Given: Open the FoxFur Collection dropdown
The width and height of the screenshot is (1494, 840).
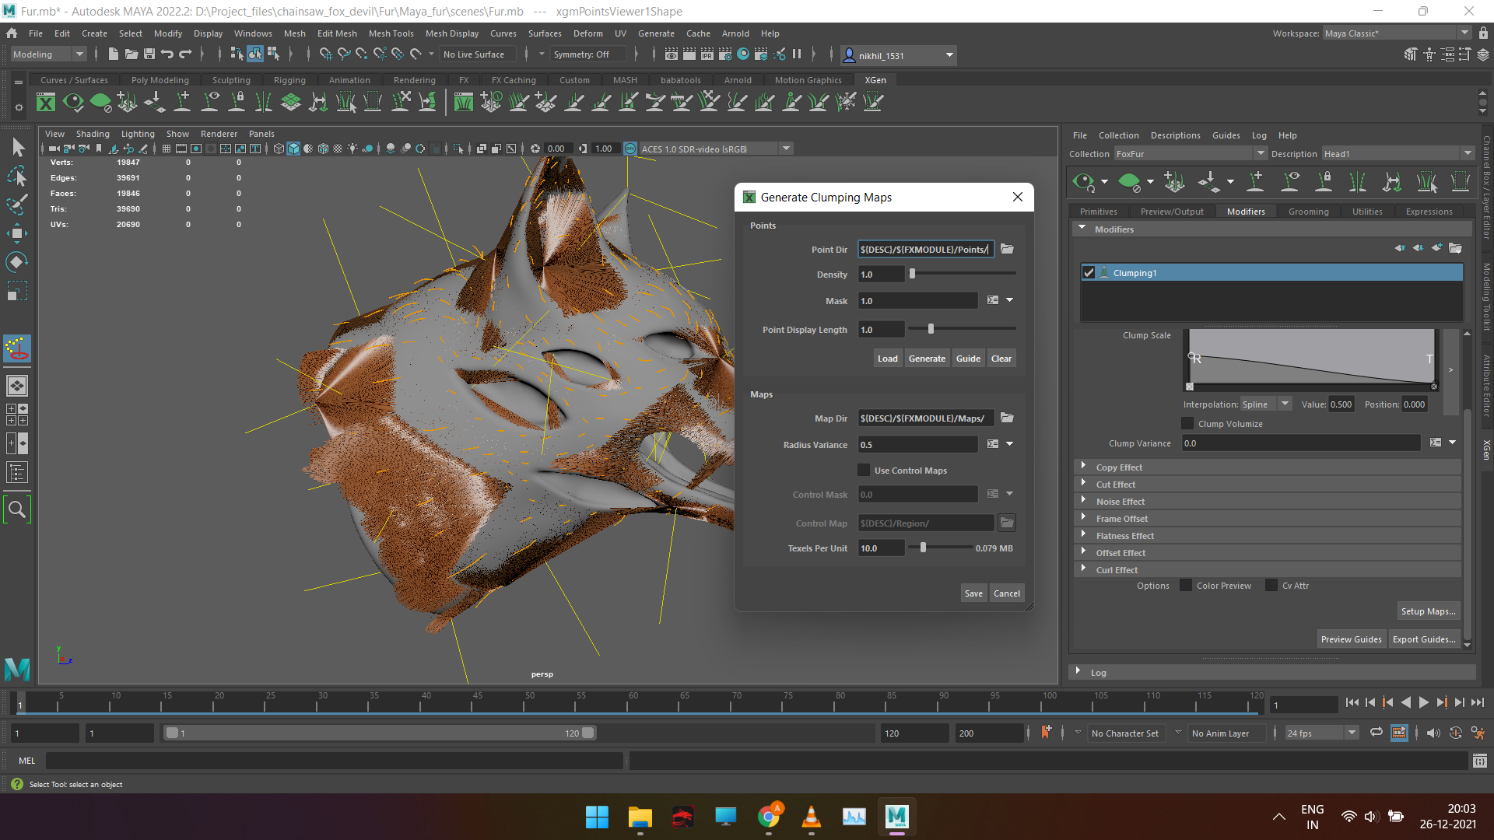Looking at the screenshot, I should click(1261, 153).
